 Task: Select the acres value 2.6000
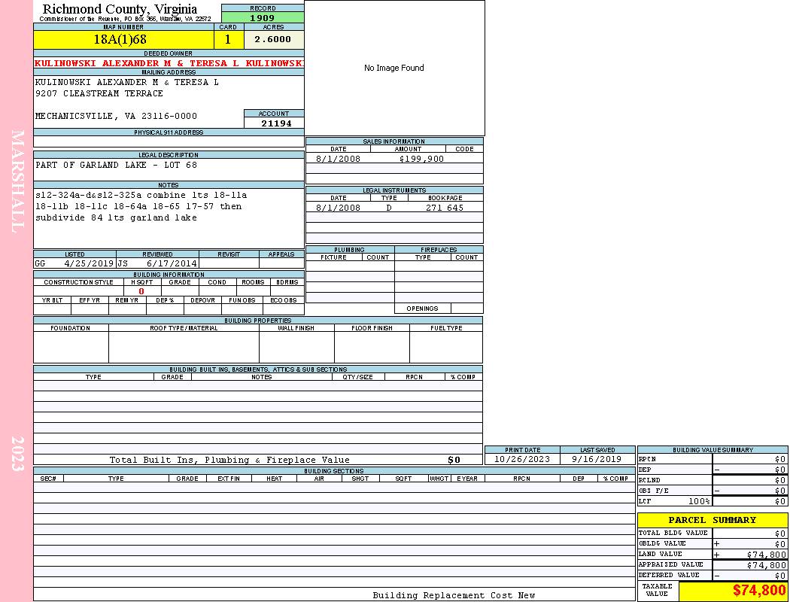(x=273, y=40)
